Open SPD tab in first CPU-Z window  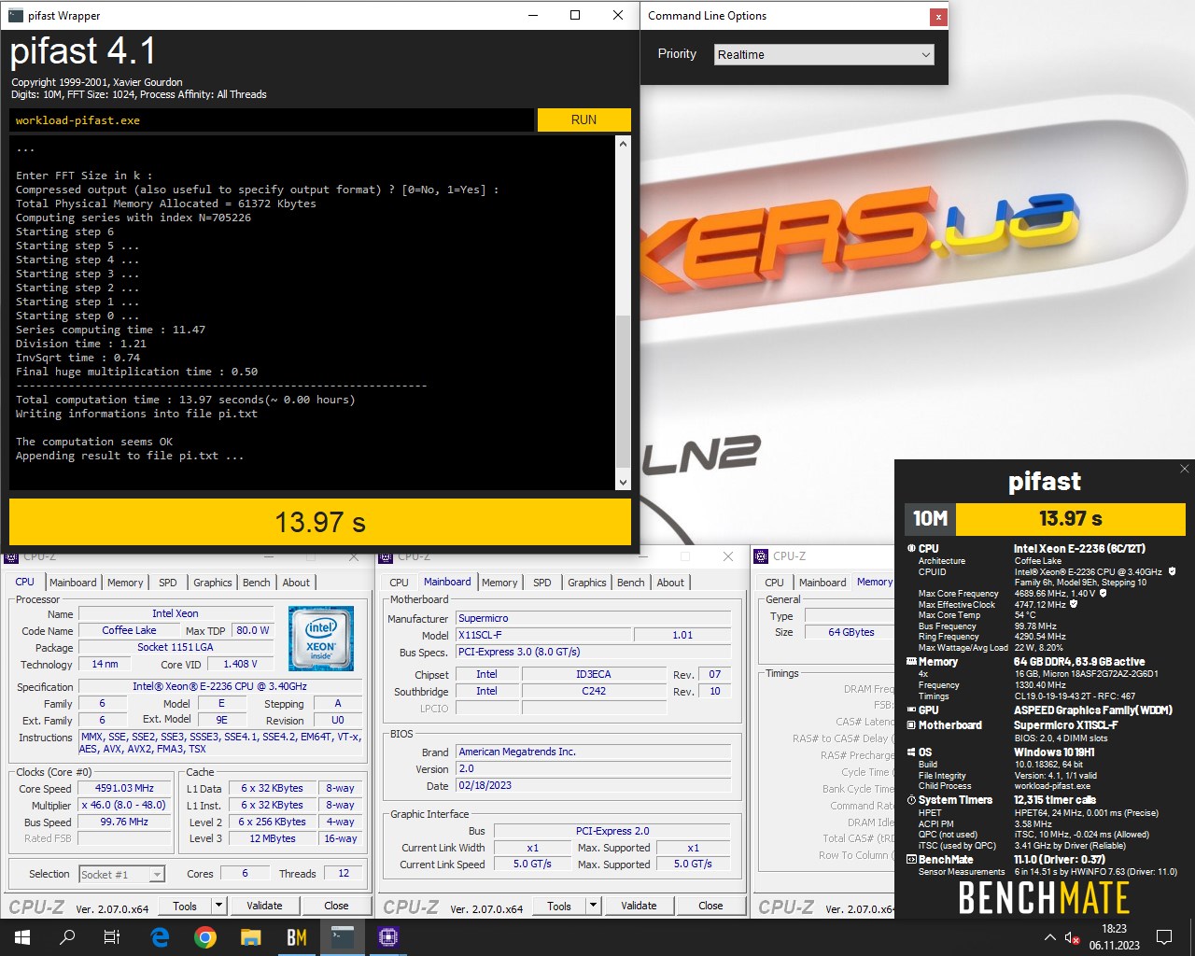pos(168,583)
